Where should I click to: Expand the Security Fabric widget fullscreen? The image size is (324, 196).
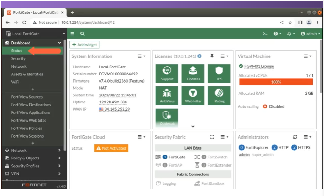tap(212, 137)
